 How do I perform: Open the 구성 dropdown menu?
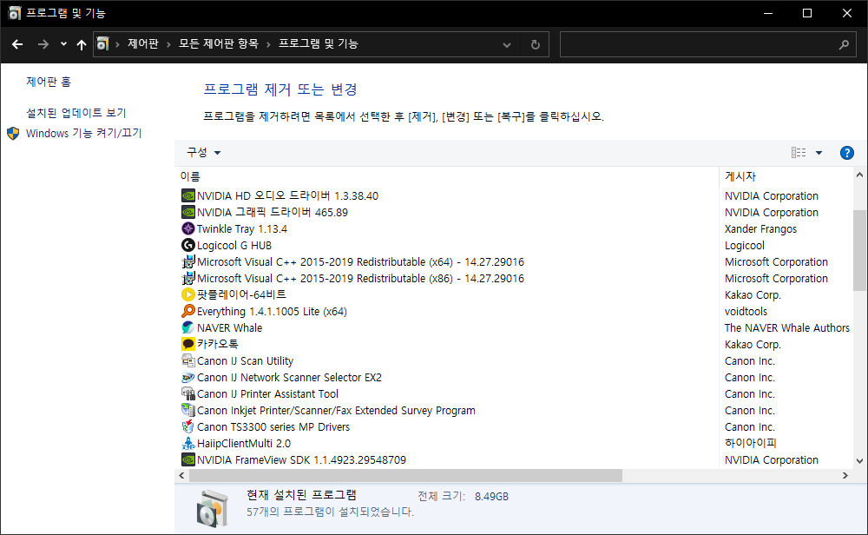click(203, 152)
